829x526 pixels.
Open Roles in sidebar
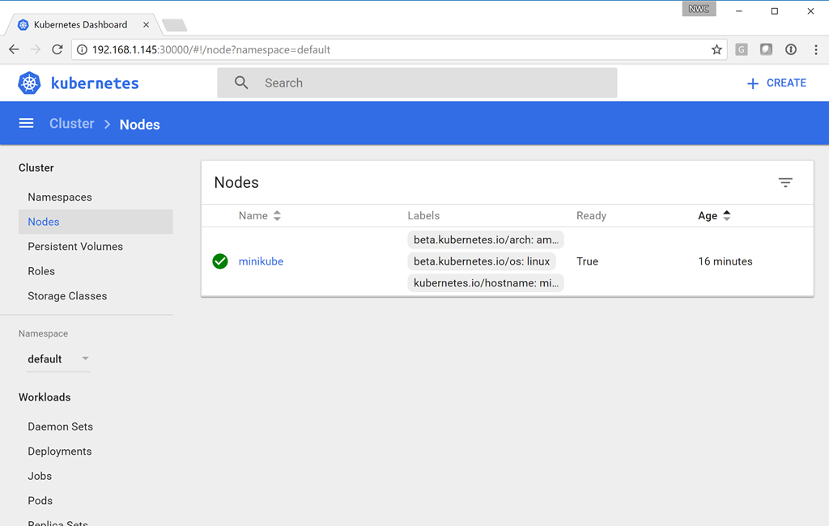pos(41,271)
